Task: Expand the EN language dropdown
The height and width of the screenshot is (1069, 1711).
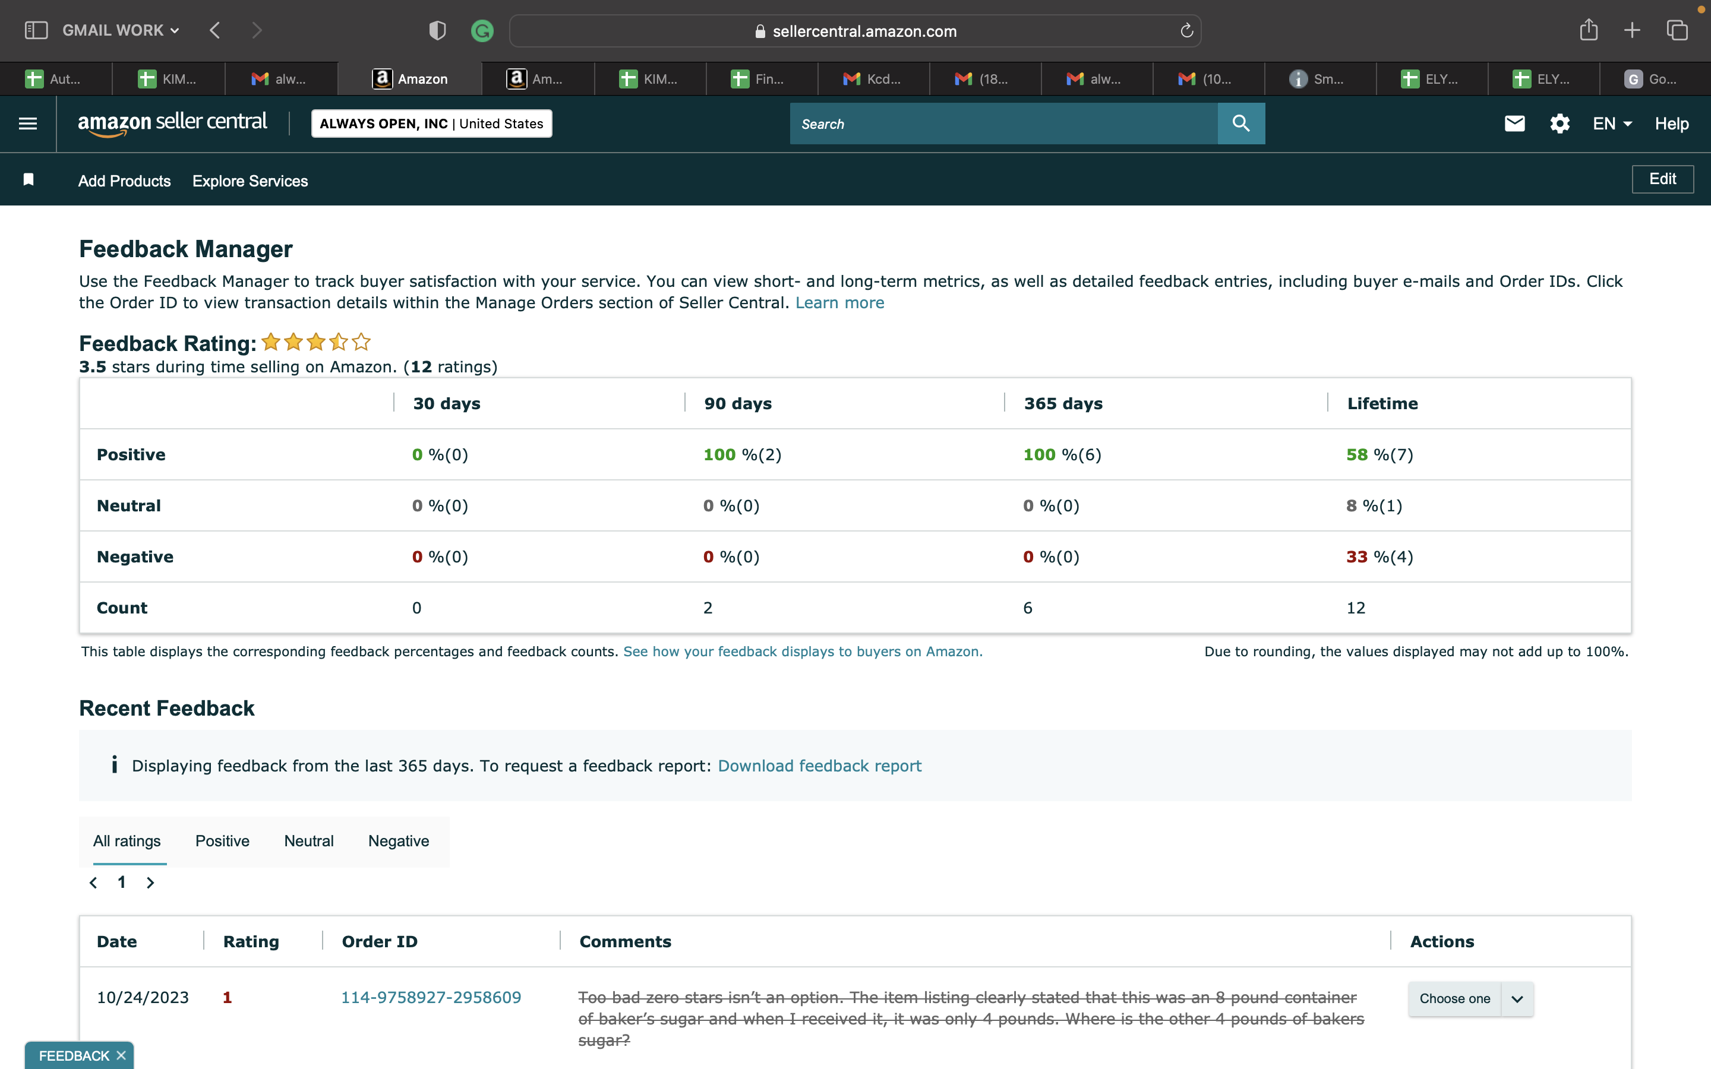Action: click(x=1612, y=124)
